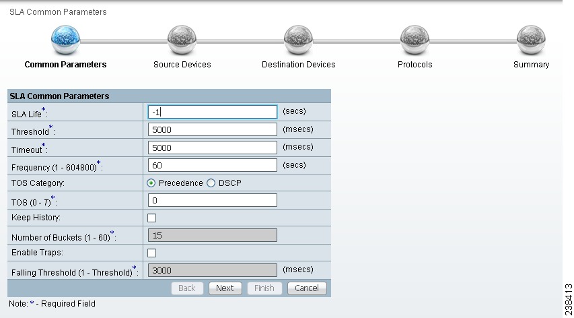Click the 'TOS Category:' label
The height and width of the screenshot is (318, 574).
coord(38,183)
